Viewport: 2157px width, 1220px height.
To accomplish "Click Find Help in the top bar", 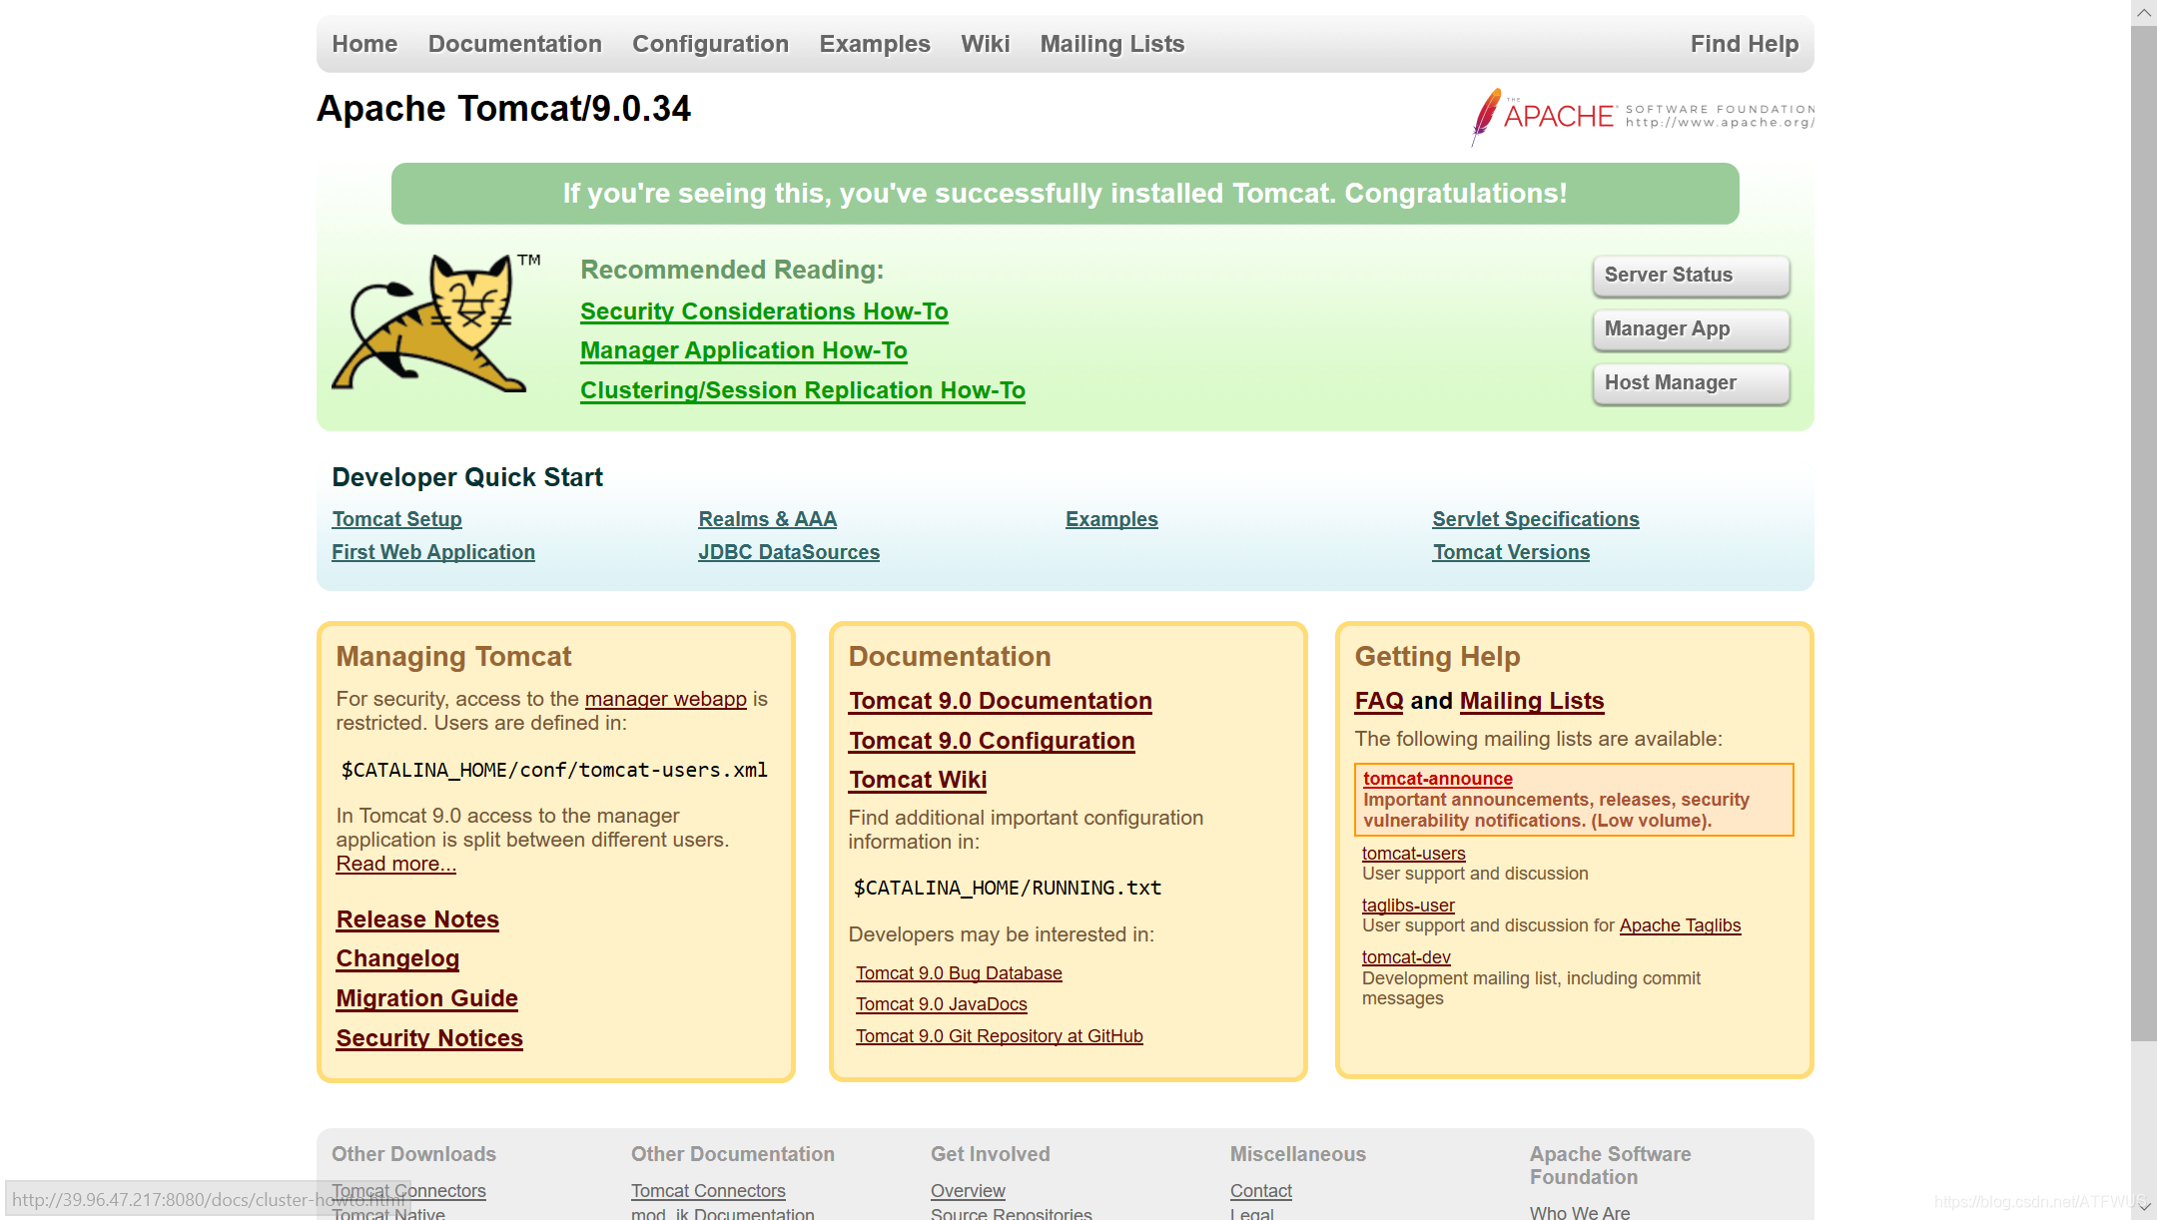I will pos(1745,44).
